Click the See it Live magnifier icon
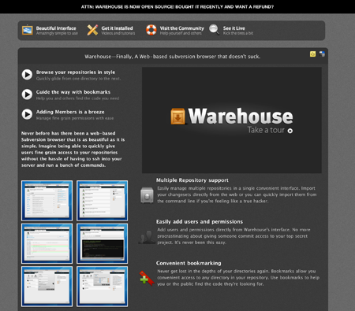355x311 pixels. tap(214, 30)
